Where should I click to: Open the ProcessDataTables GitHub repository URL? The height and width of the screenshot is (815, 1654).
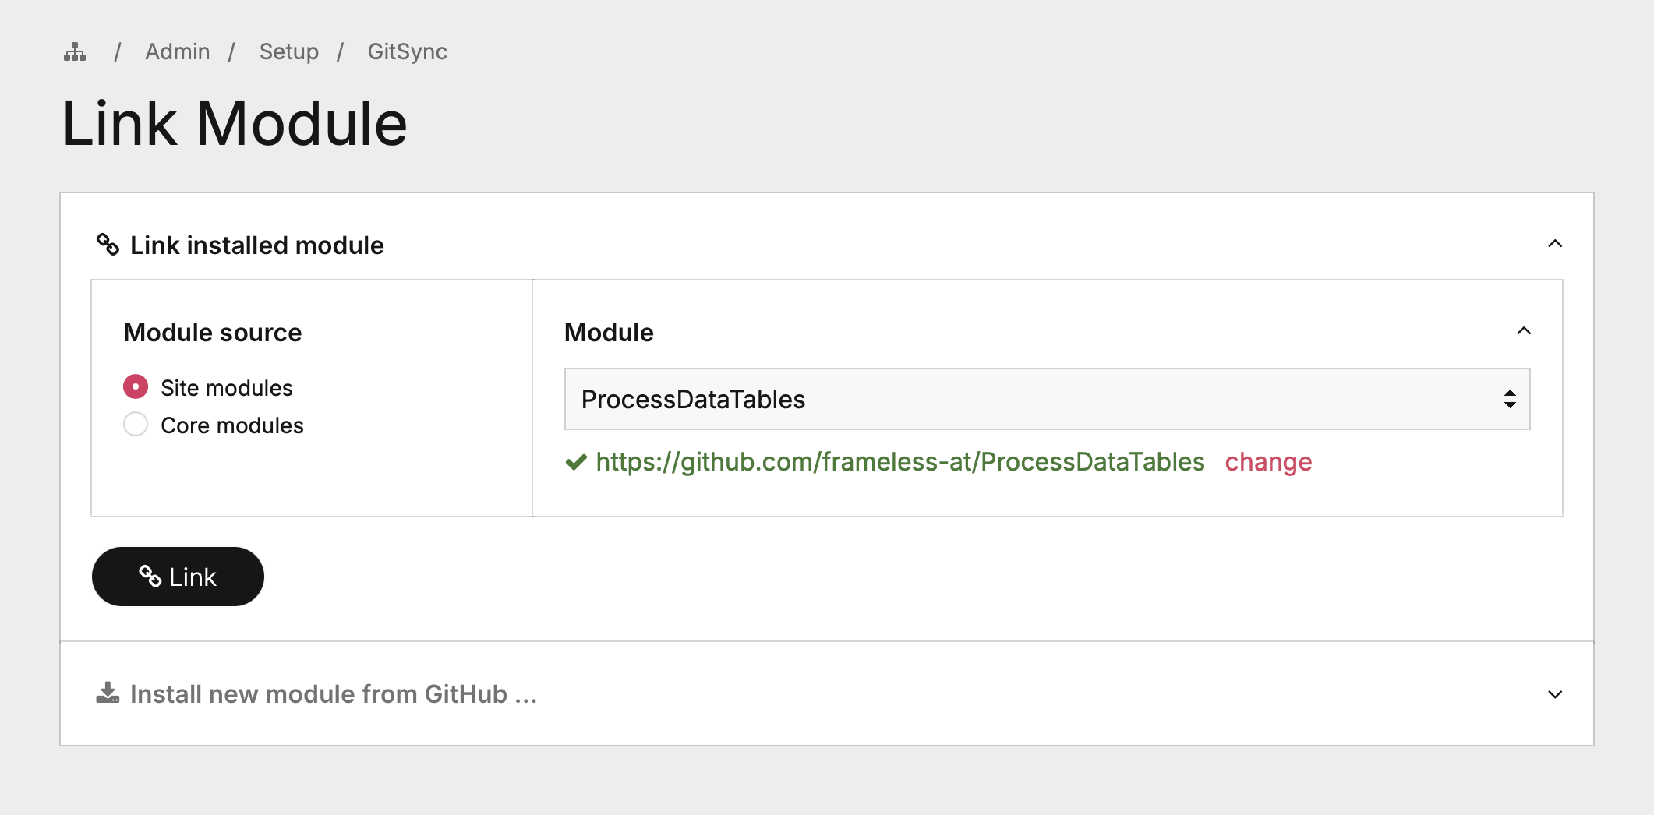tap(899, 462)
